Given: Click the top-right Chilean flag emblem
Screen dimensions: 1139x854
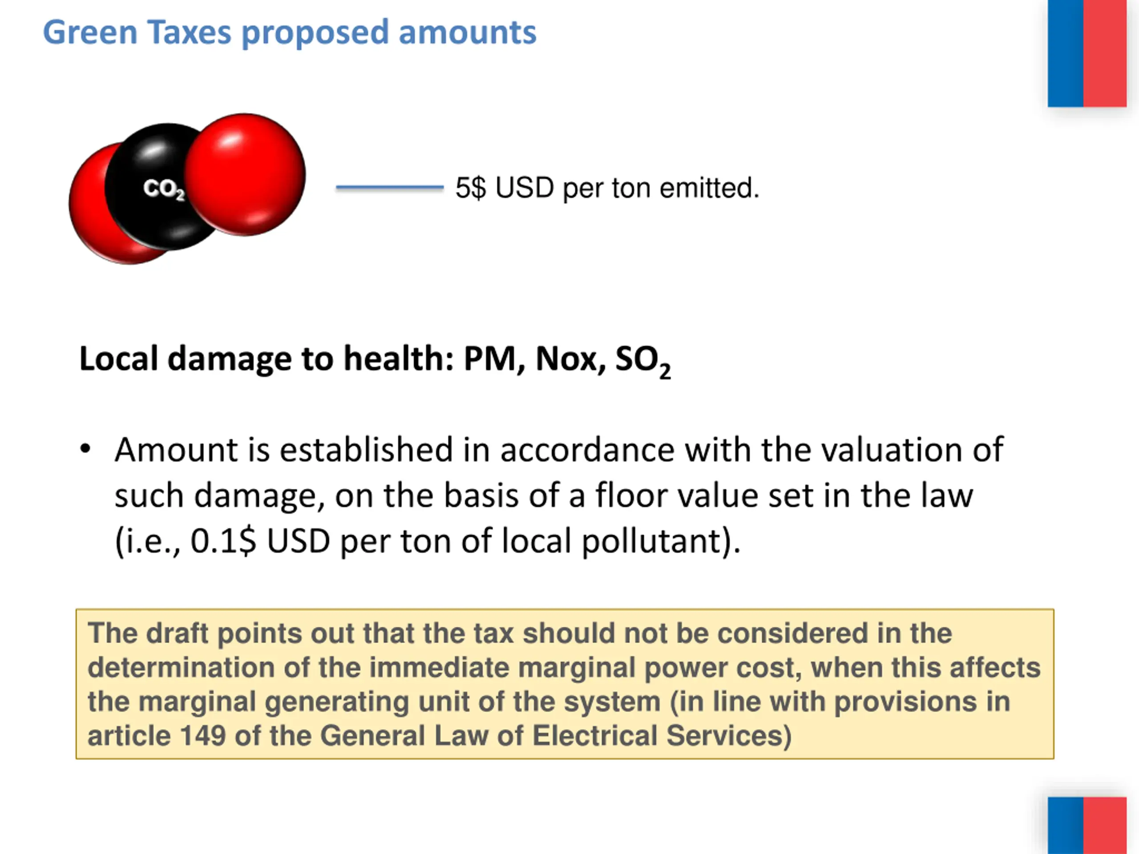Looking at the screenshot, I should 1087,53.
